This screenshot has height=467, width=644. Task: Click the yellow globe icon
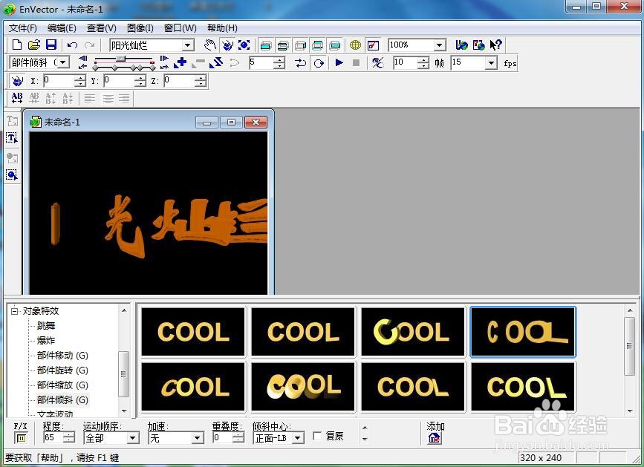pos(355,45)
